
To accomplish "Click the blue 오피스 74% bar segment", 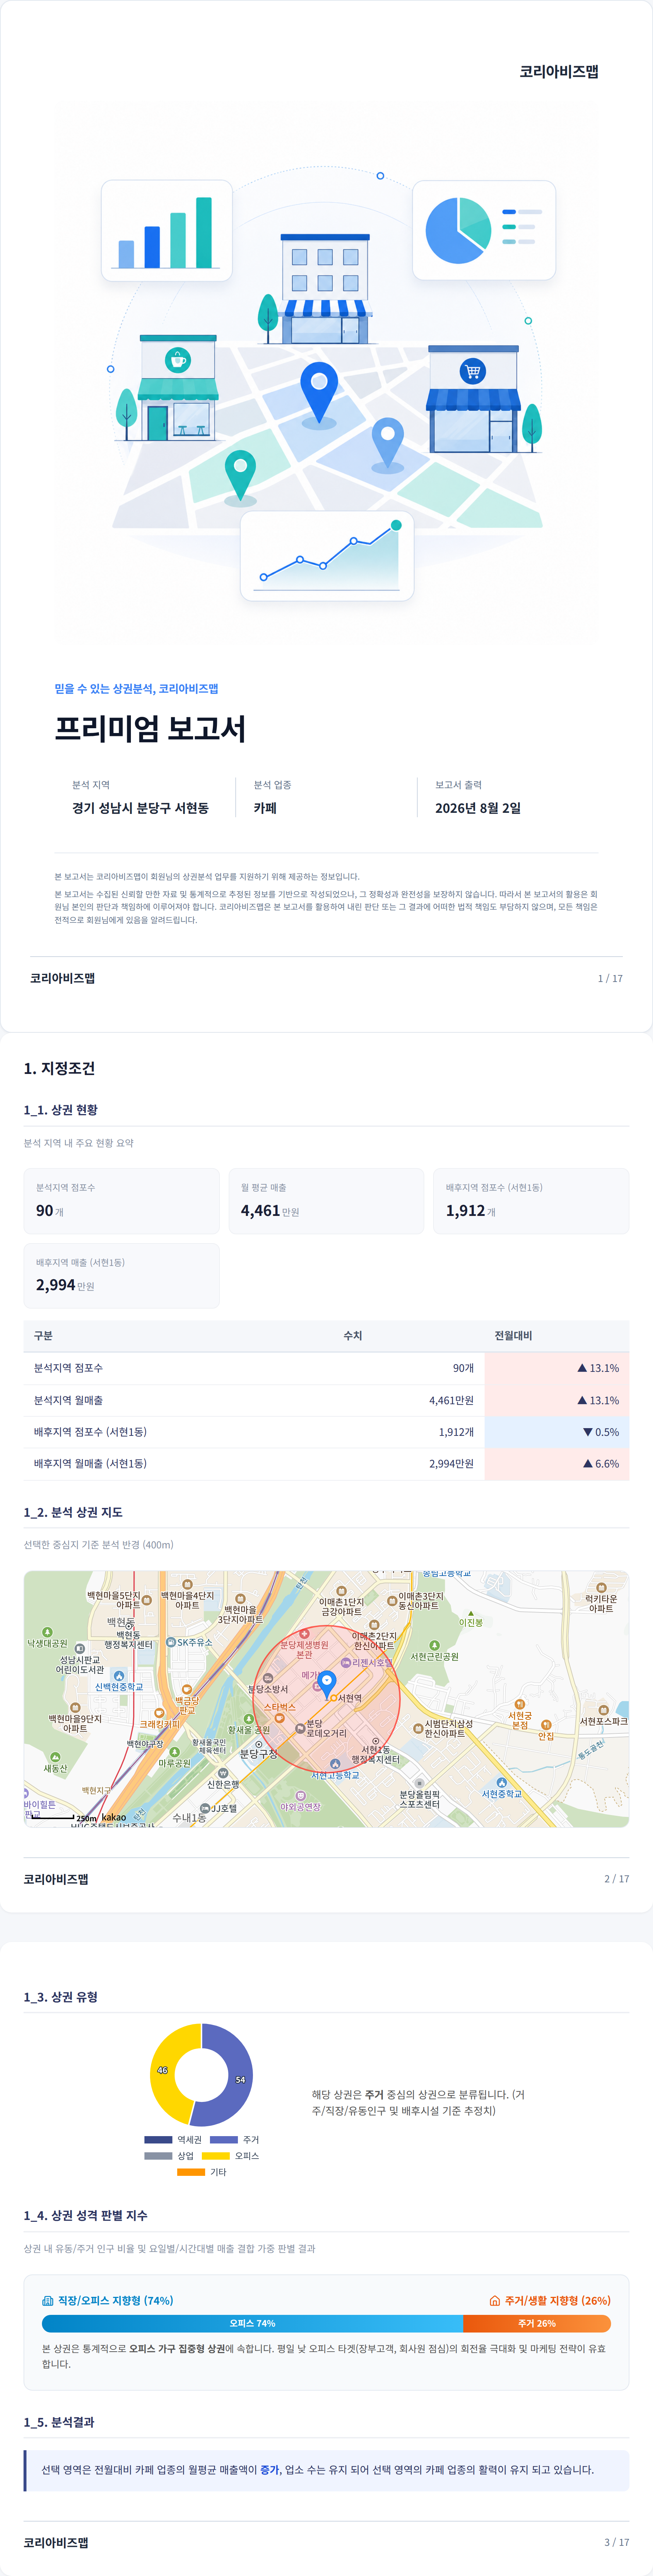I will pos(252,2323).
